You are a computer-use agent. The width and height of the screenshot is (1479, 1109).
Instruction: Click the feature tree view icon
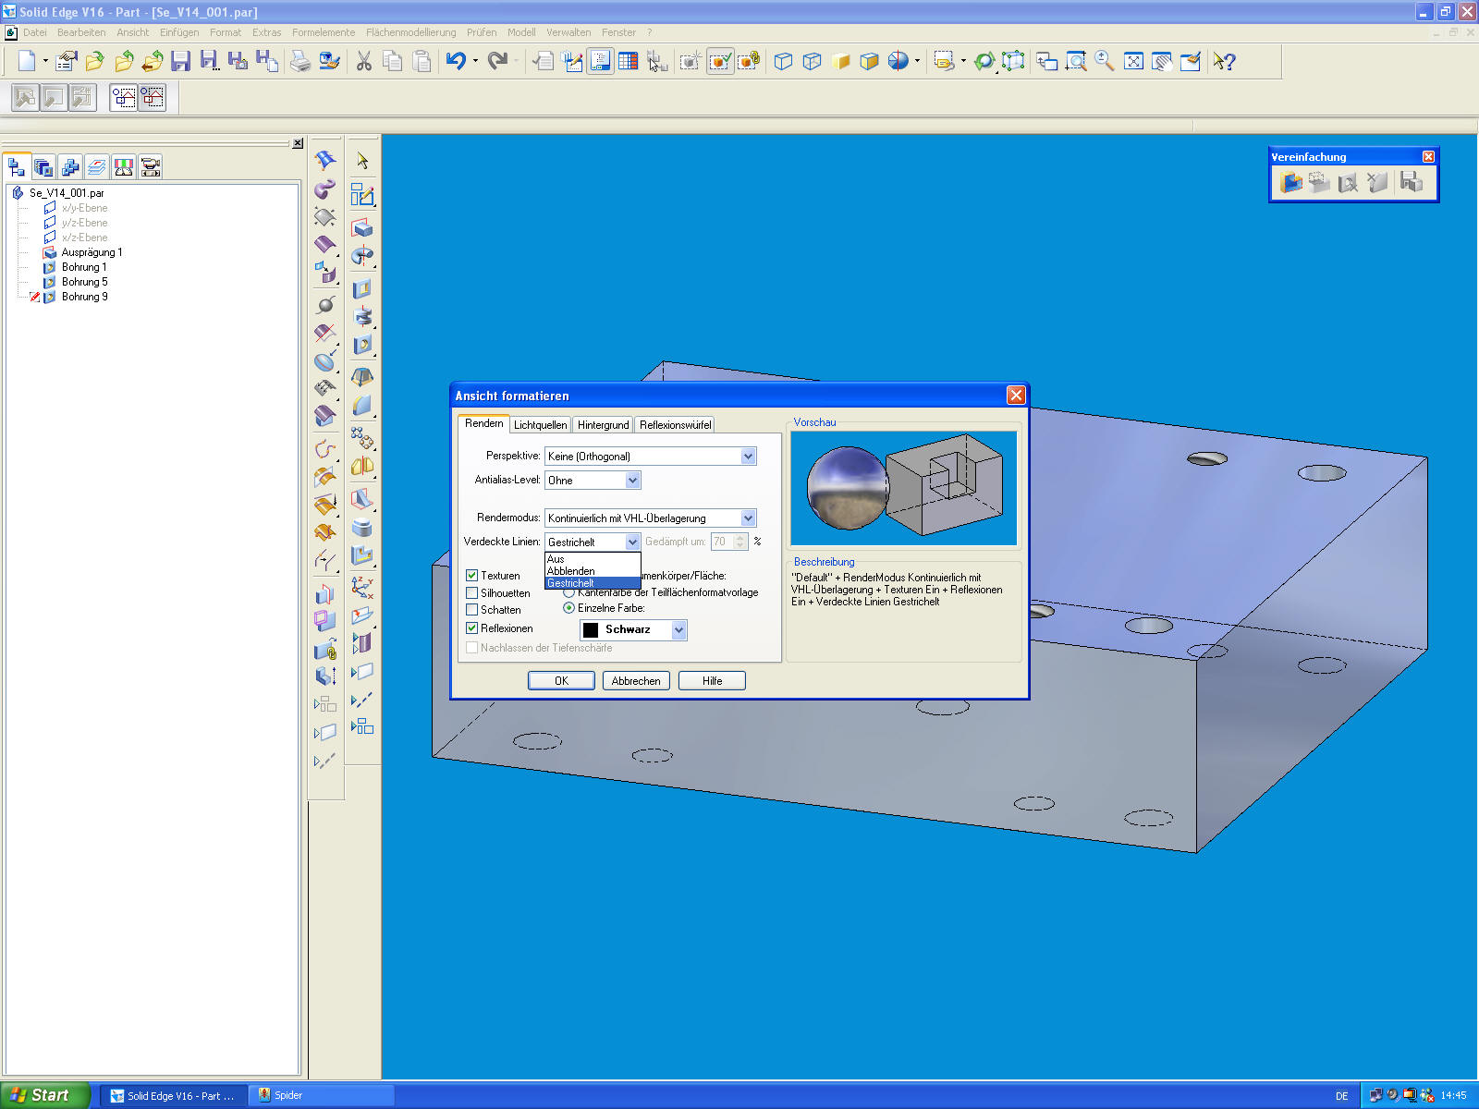click(x=17, y=166)
